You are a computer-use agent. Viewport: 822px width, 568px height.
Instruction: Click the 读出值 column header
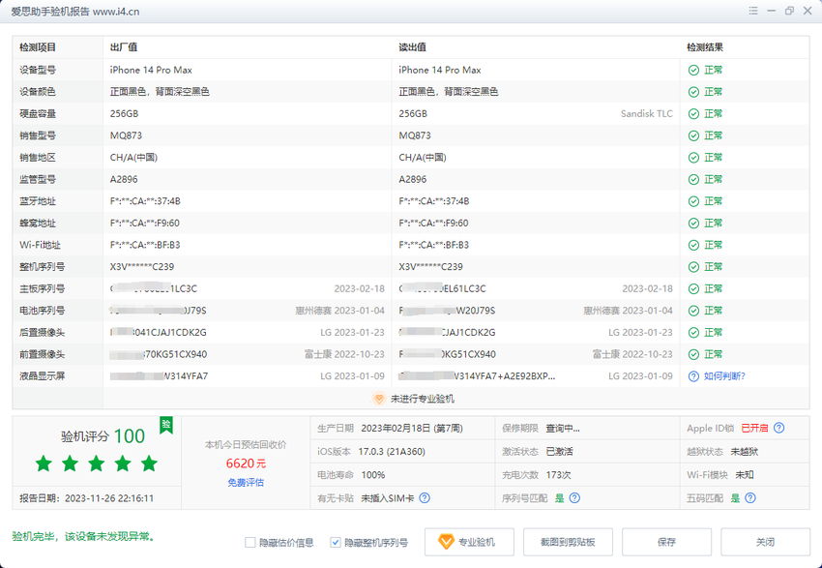[x=412, y=47]
